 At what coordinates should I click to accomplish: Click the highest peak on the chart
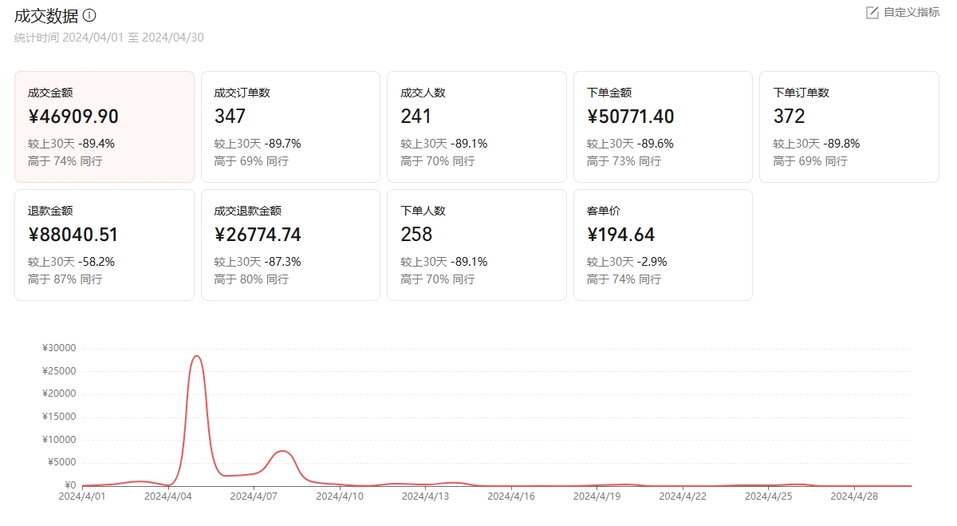196,356
